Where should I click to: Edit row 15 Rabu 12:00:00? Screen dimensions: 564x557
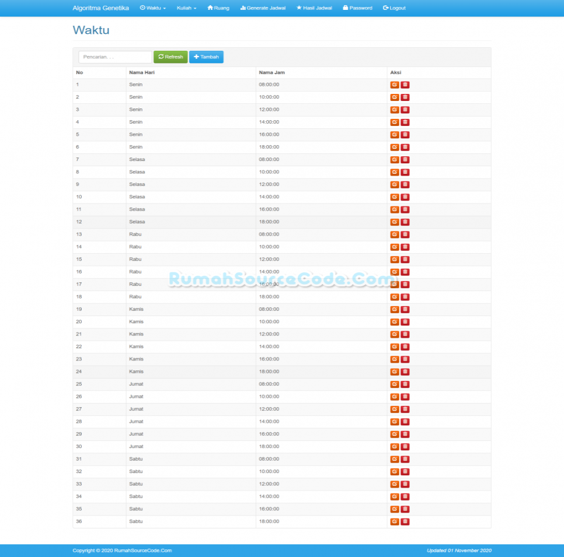(x=395, y=260)
